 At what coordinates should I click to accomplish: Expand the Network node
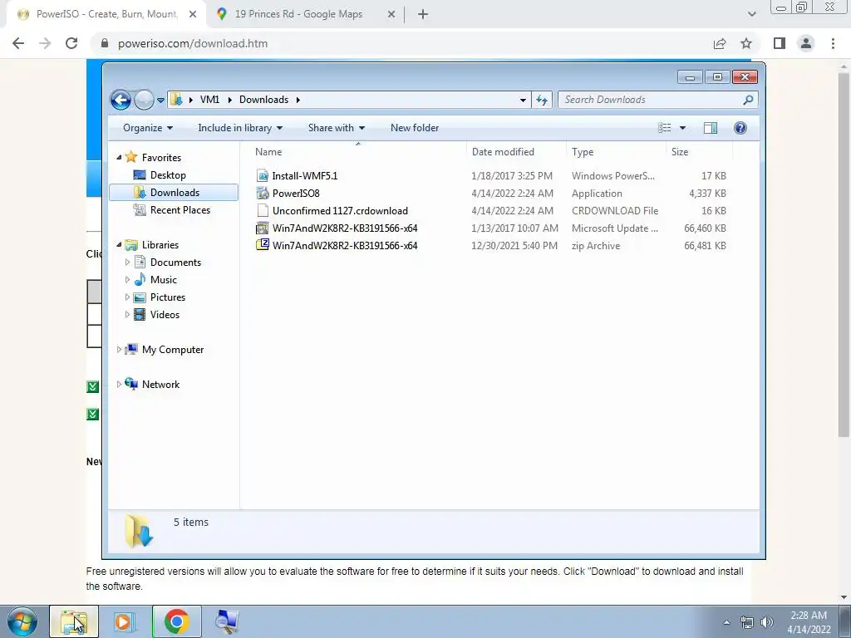[x=120, y=384]
